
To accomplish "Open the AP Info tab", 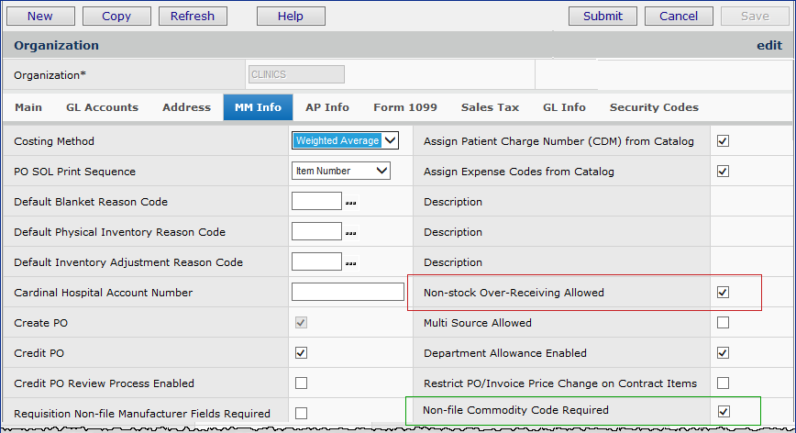I will point(327,107).
